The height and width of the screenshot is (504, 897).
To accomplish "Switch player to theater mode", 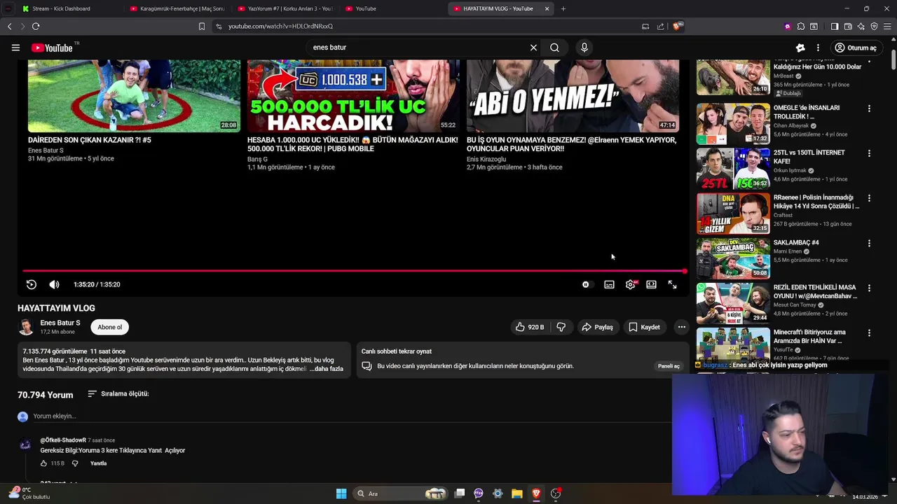I will point(651,284).
